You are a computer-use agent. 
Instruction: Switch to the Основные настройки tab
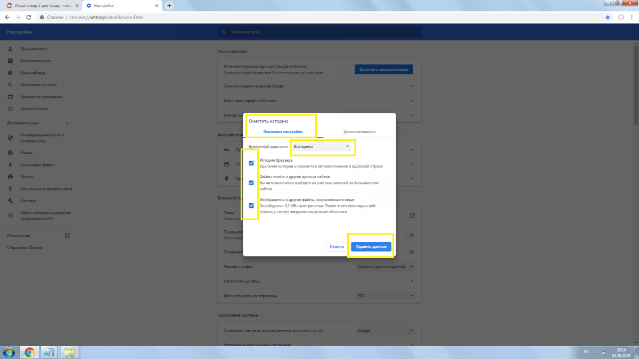(283, 131)
